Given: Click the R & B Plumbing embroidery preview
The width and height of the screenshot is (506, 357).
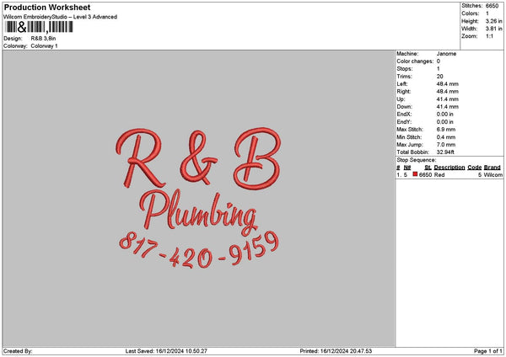Looking at the screenshot, I should (x=198, y=198).
